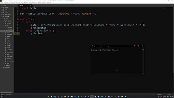174x98 pixels.
Task: Go to previous tab with left arrow
Action: pyautogui.click(x=15, y=5)
